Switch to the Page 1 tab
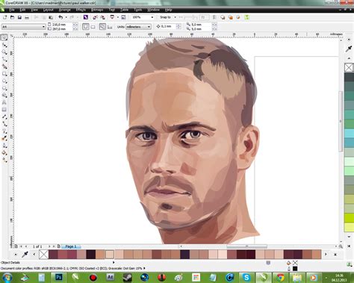The width and height of the screenshot is (354, 283). tap(71, 246)
